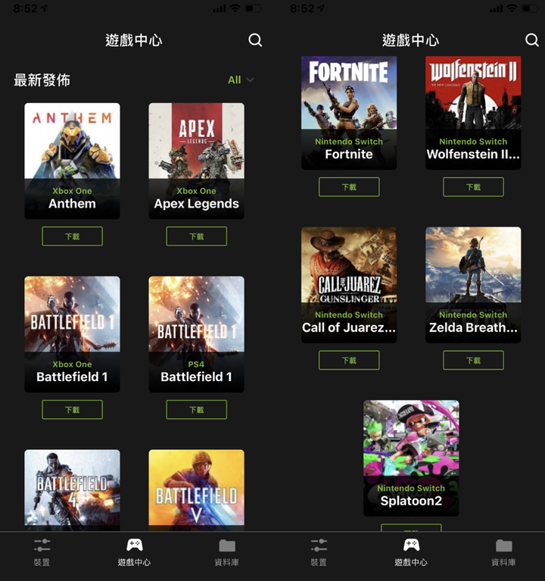Viewport: 545px width, 581px height.
Task: Tap the 資料庫 tab label on right screen
Action: pos(503,563)
